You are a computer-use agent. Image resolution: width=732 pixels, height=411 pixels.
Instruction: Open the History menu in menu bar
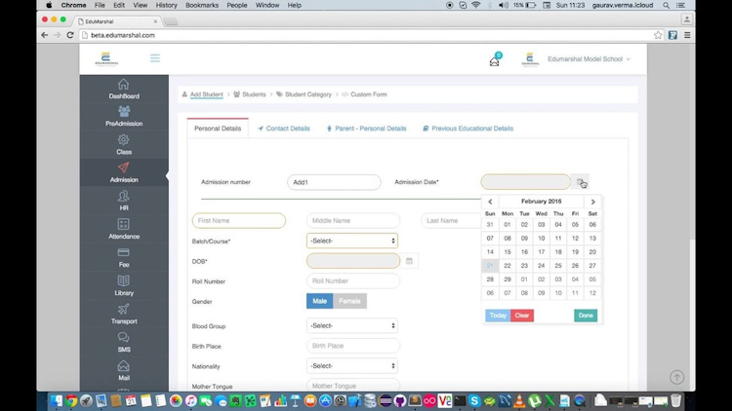tap(166, 5)
